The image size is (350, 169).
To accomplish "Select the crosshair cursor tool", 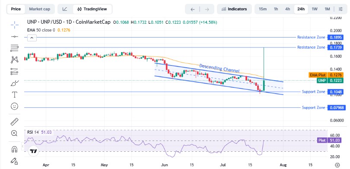I will [x=15, y=25].
